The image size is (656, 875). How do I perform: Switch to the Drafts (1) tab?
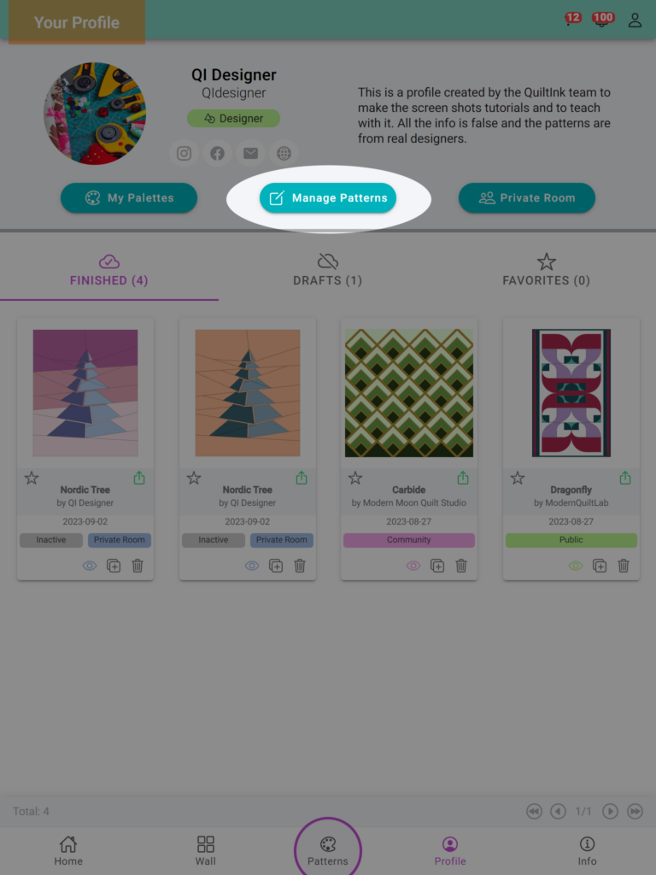(328, 271)
